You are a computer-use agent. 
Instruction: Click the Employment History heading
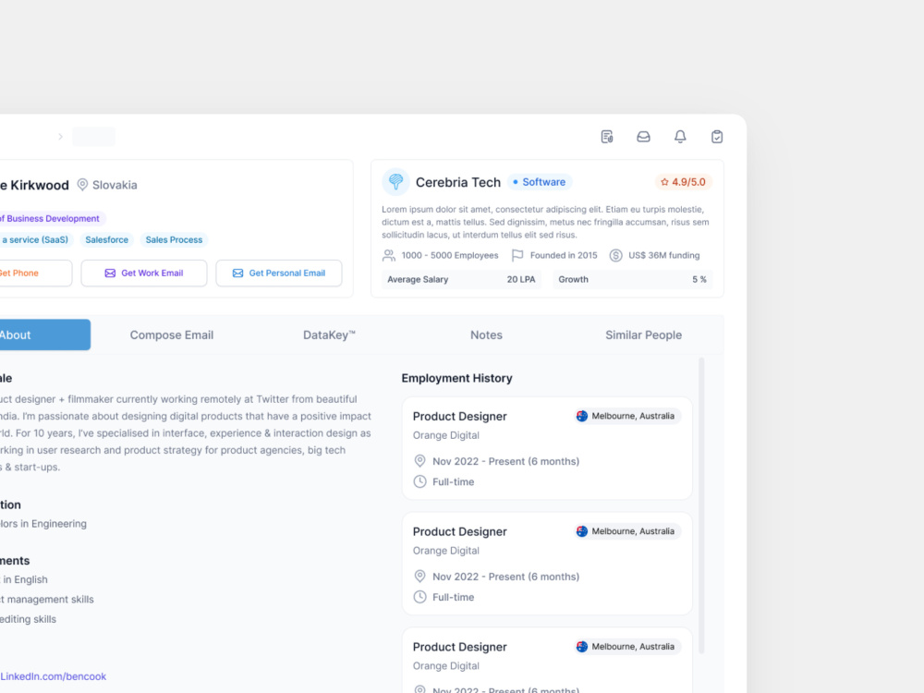[x=456, y=378]
